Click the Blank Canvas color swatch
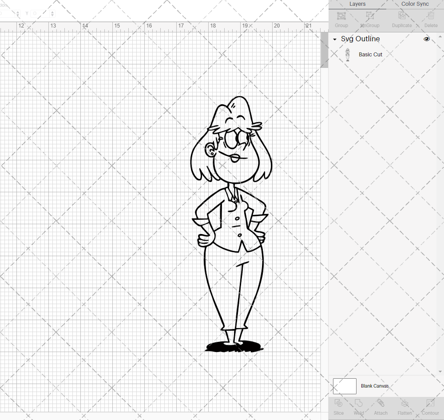Viewport: 444px width, 420px height. click(345, 386)
